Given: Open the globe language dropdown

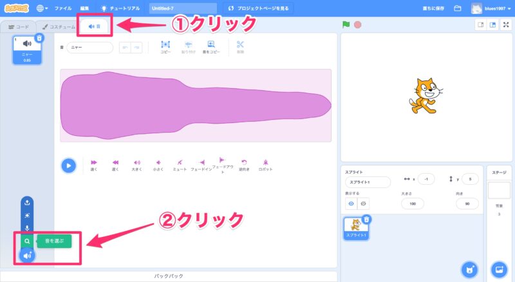Looking at the screenshot, I should pyautogui.click(x=42, y=8).
